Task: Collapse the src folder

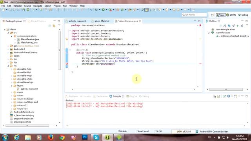Action: pyautogui.click(x=8, y=33)
